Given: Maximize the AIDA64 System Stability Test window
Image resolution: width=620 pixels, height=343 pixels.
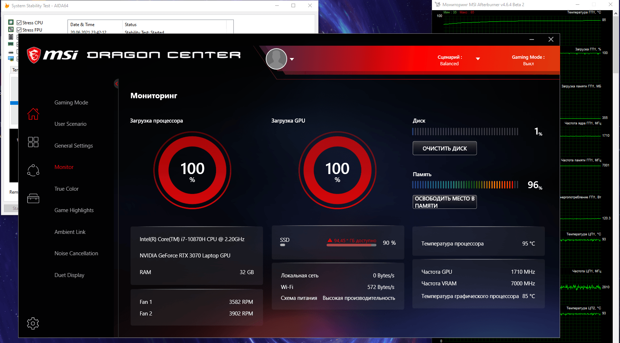Looking at the screenshot, I should coord(293,5).
